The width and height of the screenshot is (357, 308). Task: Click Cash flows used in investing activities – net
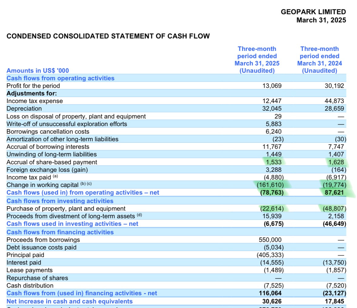coord(72,224)
